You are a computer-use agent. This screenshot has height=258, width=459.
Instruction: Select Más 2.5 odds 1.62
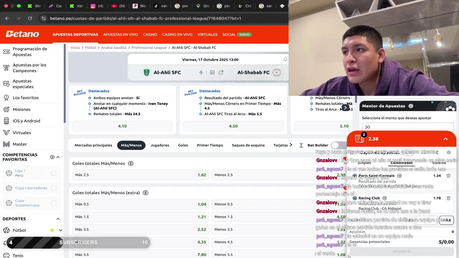click(141, 175)
